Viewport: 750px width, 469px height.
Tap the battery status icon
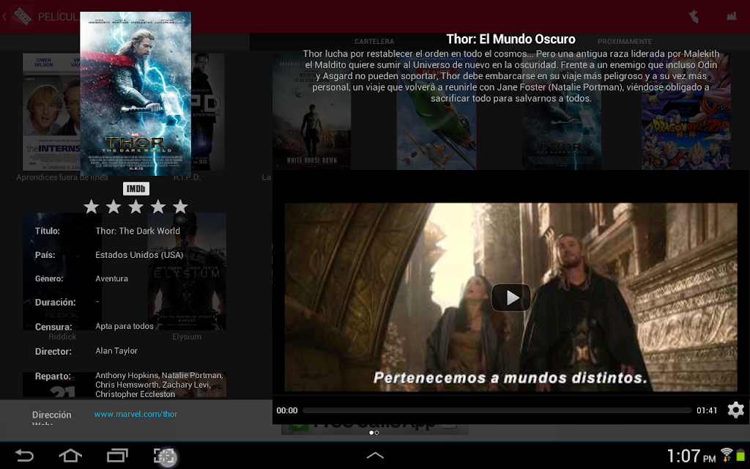[x=741, y=455]
